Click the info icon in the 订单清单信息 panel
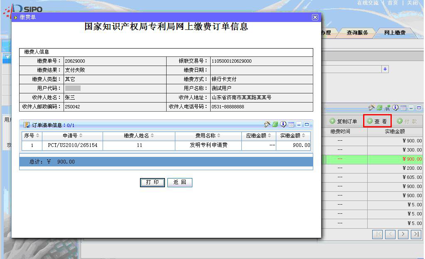Image resolution: width=425 pixels, height=259 pixels. (x=283, y=125)
